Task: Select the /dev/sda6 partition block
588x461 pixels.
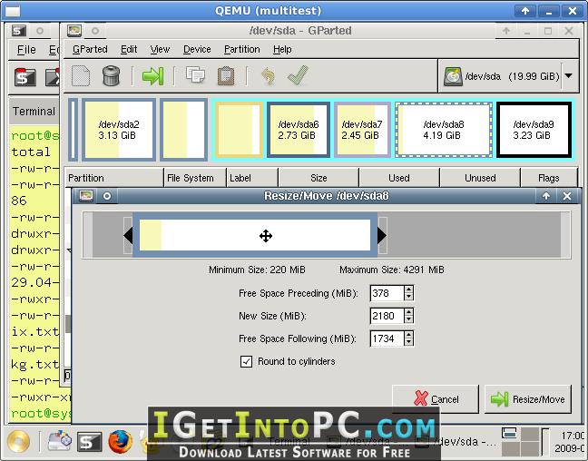Action: tap(299, 130)
